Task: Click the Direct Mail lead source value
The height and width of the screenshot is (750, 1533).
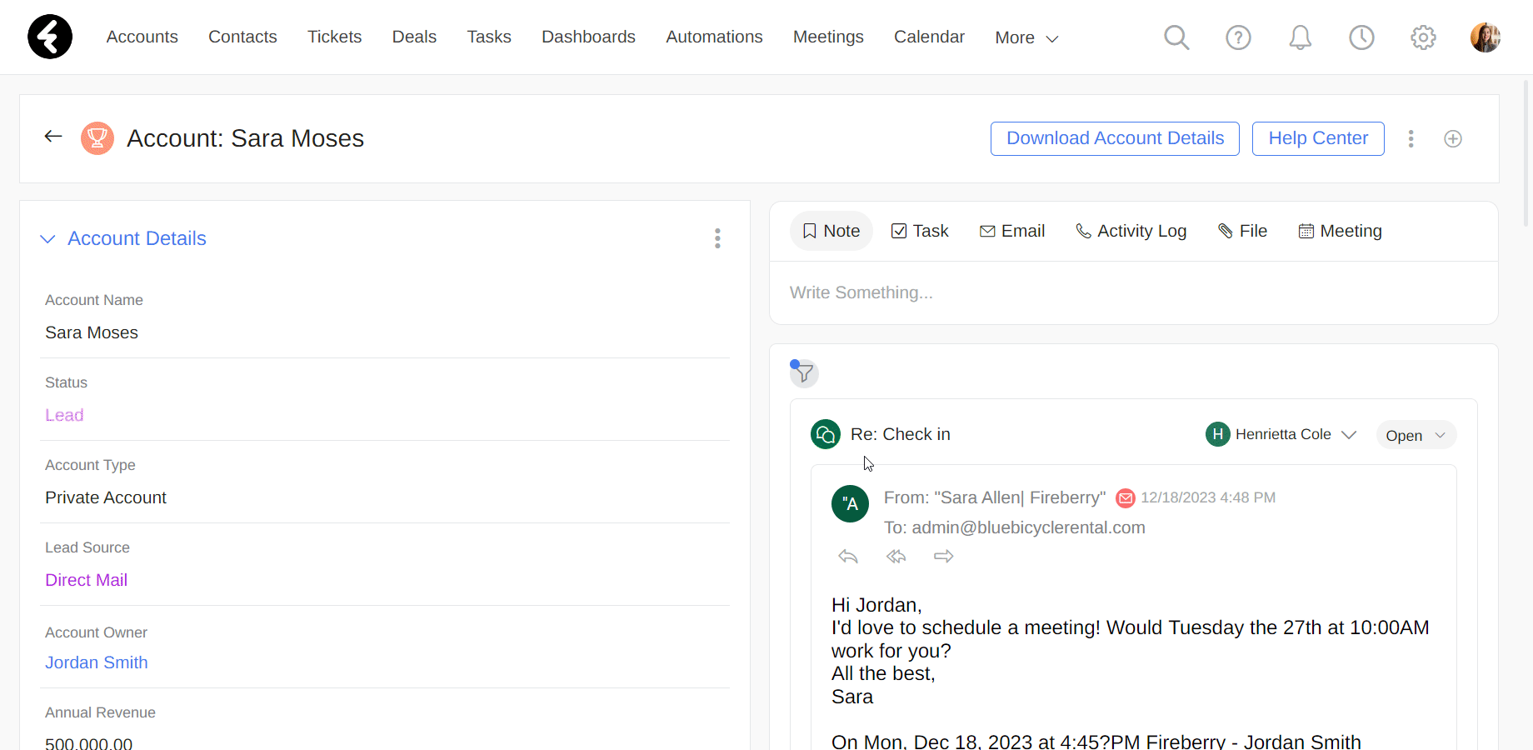Action: click(x=86, y=580)
